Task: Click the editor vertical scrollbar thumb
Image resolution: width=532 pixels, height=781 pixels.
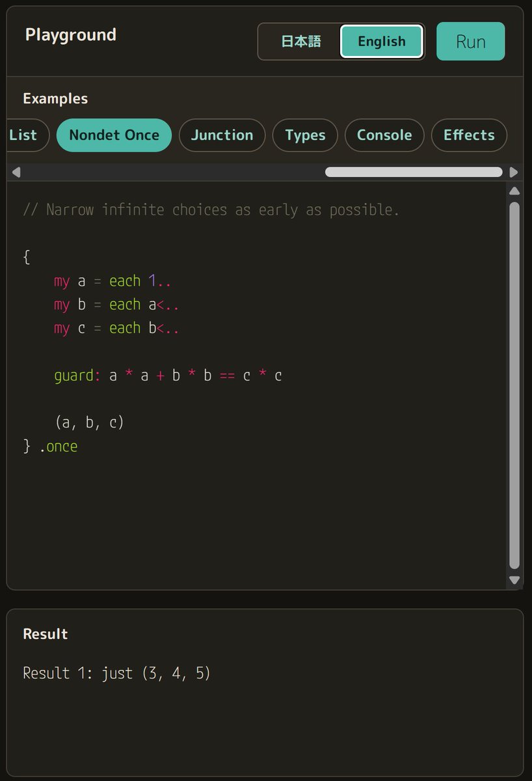Action: tap(514, 386)
